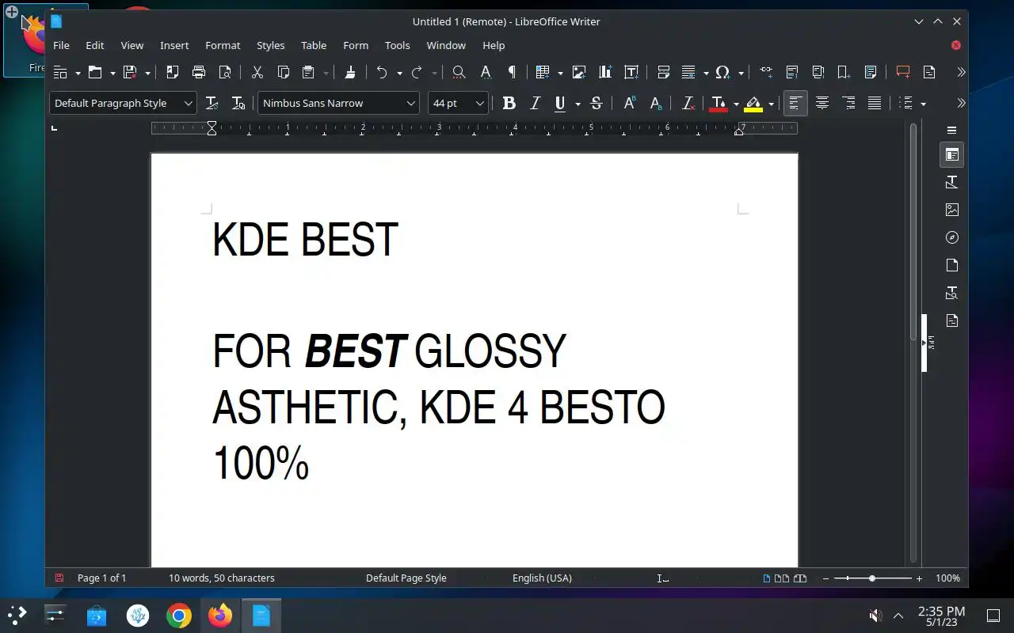
Task: Click the Insert Image icon
Action: tap(579, 72)
